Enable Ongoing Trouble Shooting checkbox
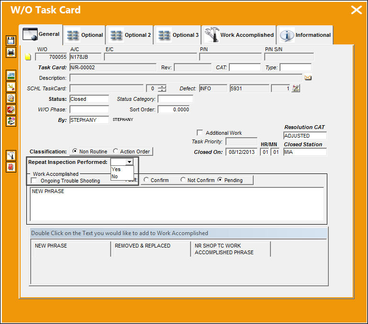368x324 pixels. pyautogui.click(x=34, y=181)
